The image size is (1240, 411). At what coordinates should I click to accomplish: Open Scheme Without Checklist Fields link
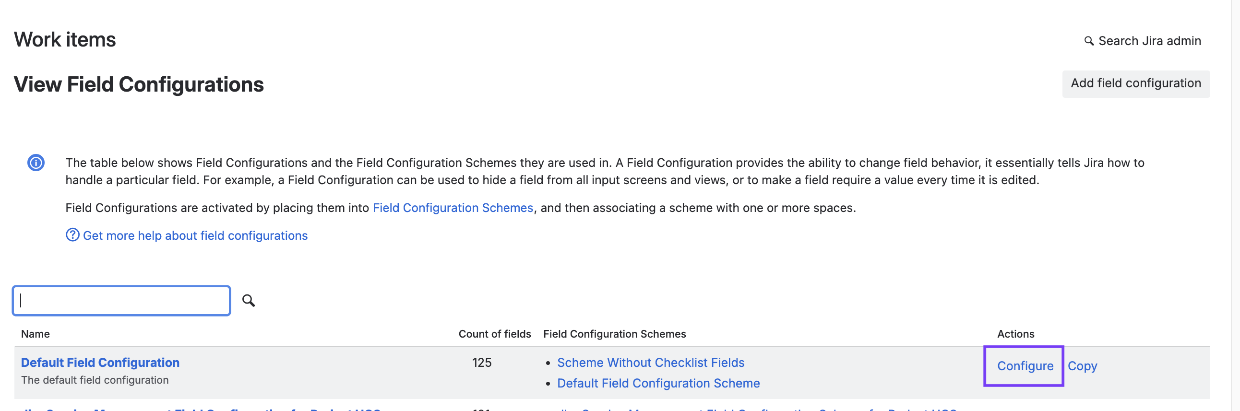(x=650, y=362)
